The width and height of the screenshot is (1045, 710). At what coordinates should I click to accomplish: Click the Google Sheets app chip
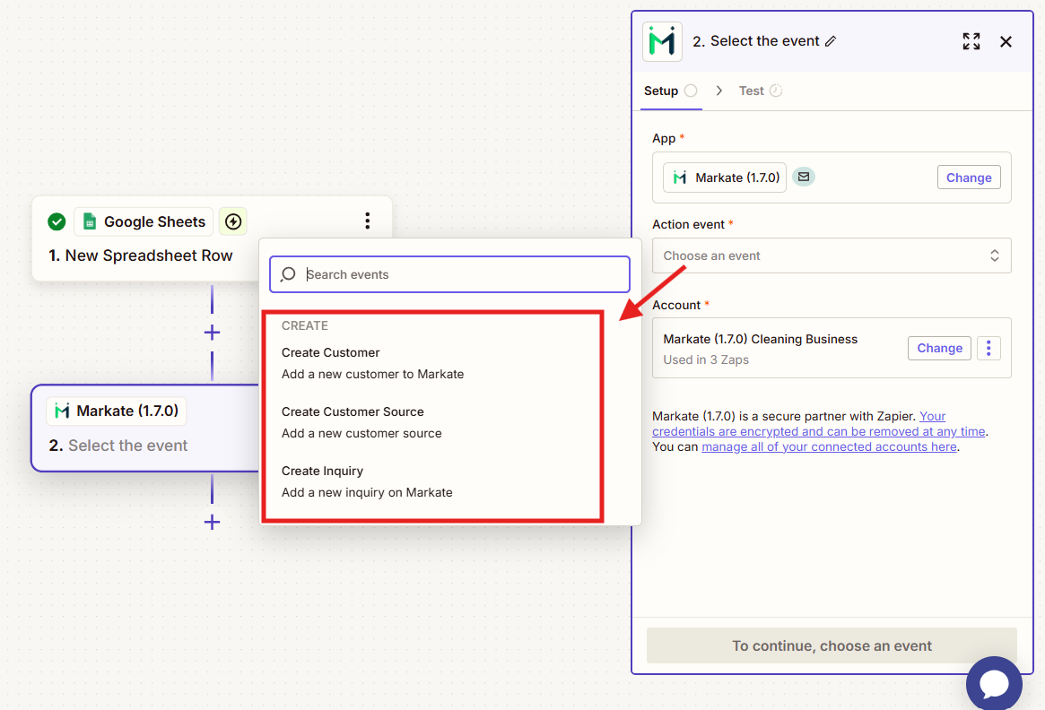pyautogui.click(x=144, y=221)
